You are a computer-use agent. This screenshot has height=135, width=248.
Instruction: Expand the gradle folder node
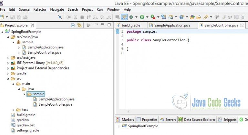click(x=8, y=74)
